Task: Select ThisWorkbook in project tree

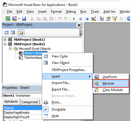Action: pyautogui.click(x=33, y=58)
